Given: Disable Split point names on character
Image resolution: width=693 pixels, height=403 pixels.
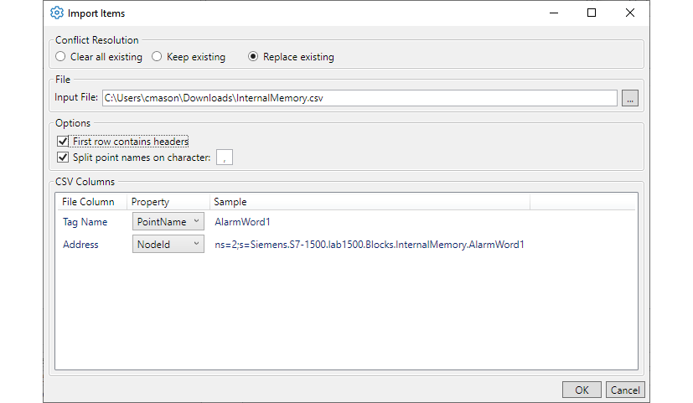Looking at the screenshot, I should 62,157.
